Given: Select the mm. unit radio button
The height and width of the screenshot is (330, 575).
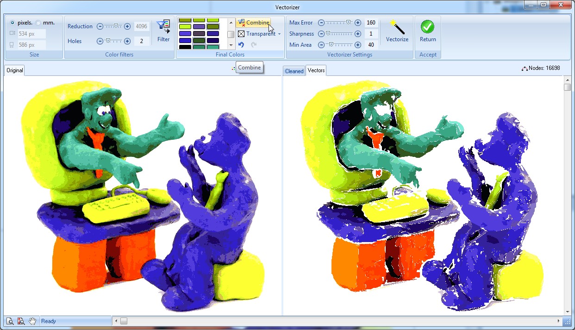Looking at the screenshot, I should (x=38, y=23).
